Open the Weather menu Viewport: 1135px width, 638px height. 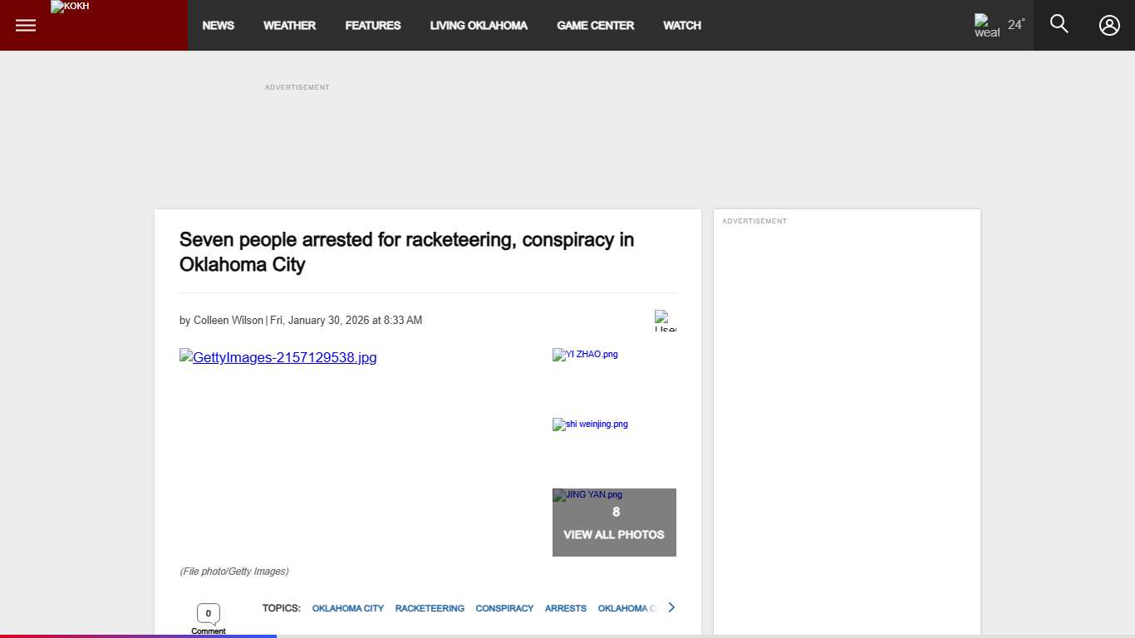coord(289,26)
